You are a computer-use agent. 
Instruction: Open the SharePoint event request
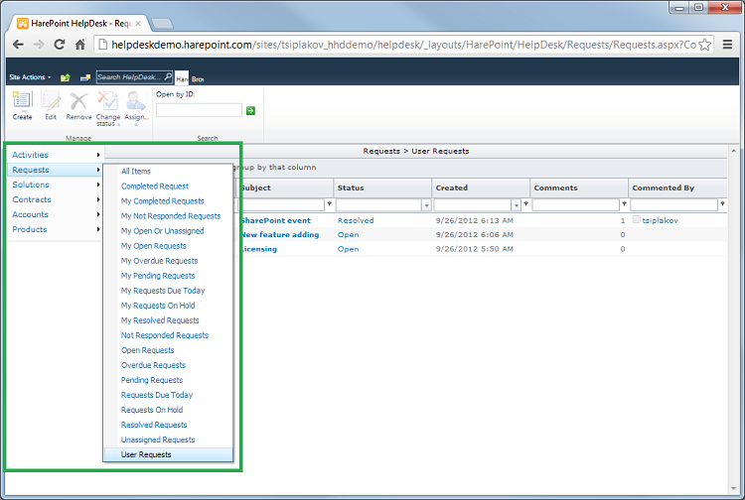click(x=275, y=220)
